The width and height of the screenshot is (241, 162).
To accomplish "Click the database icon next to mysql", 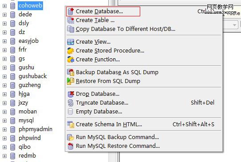I will coord(12,121).
